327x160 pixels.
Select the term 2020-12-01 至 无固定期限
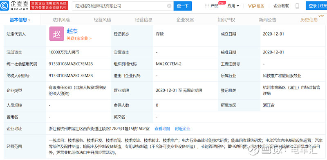point(179,91)
